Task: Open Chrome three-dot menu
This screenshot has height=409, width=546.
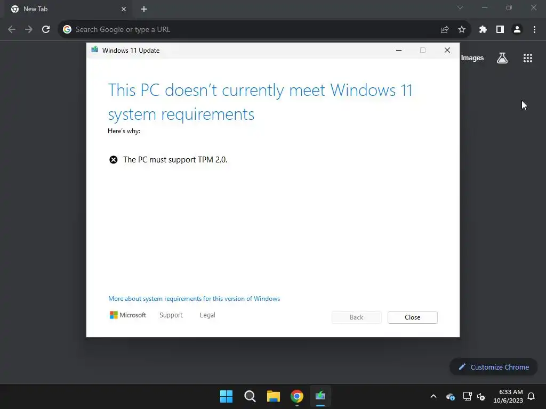Action: tap(534, 30)
